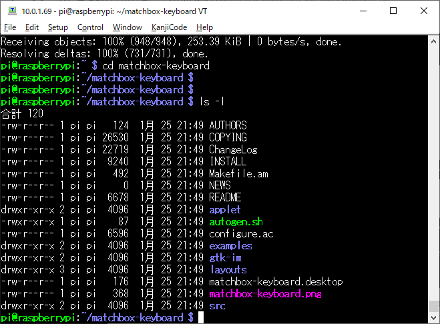Image resolution: width=440 pixels, height=324 pixels.
Task: Click the file size 6596
Action: [118, 234]
